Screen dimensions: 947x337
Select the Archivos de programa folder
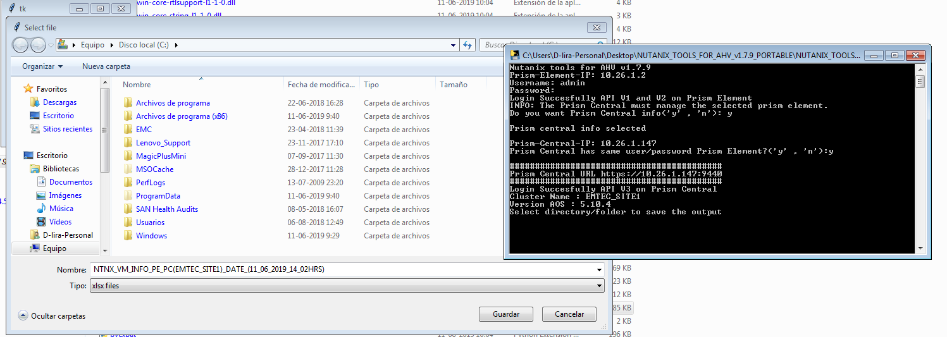(x=173, y=103)
